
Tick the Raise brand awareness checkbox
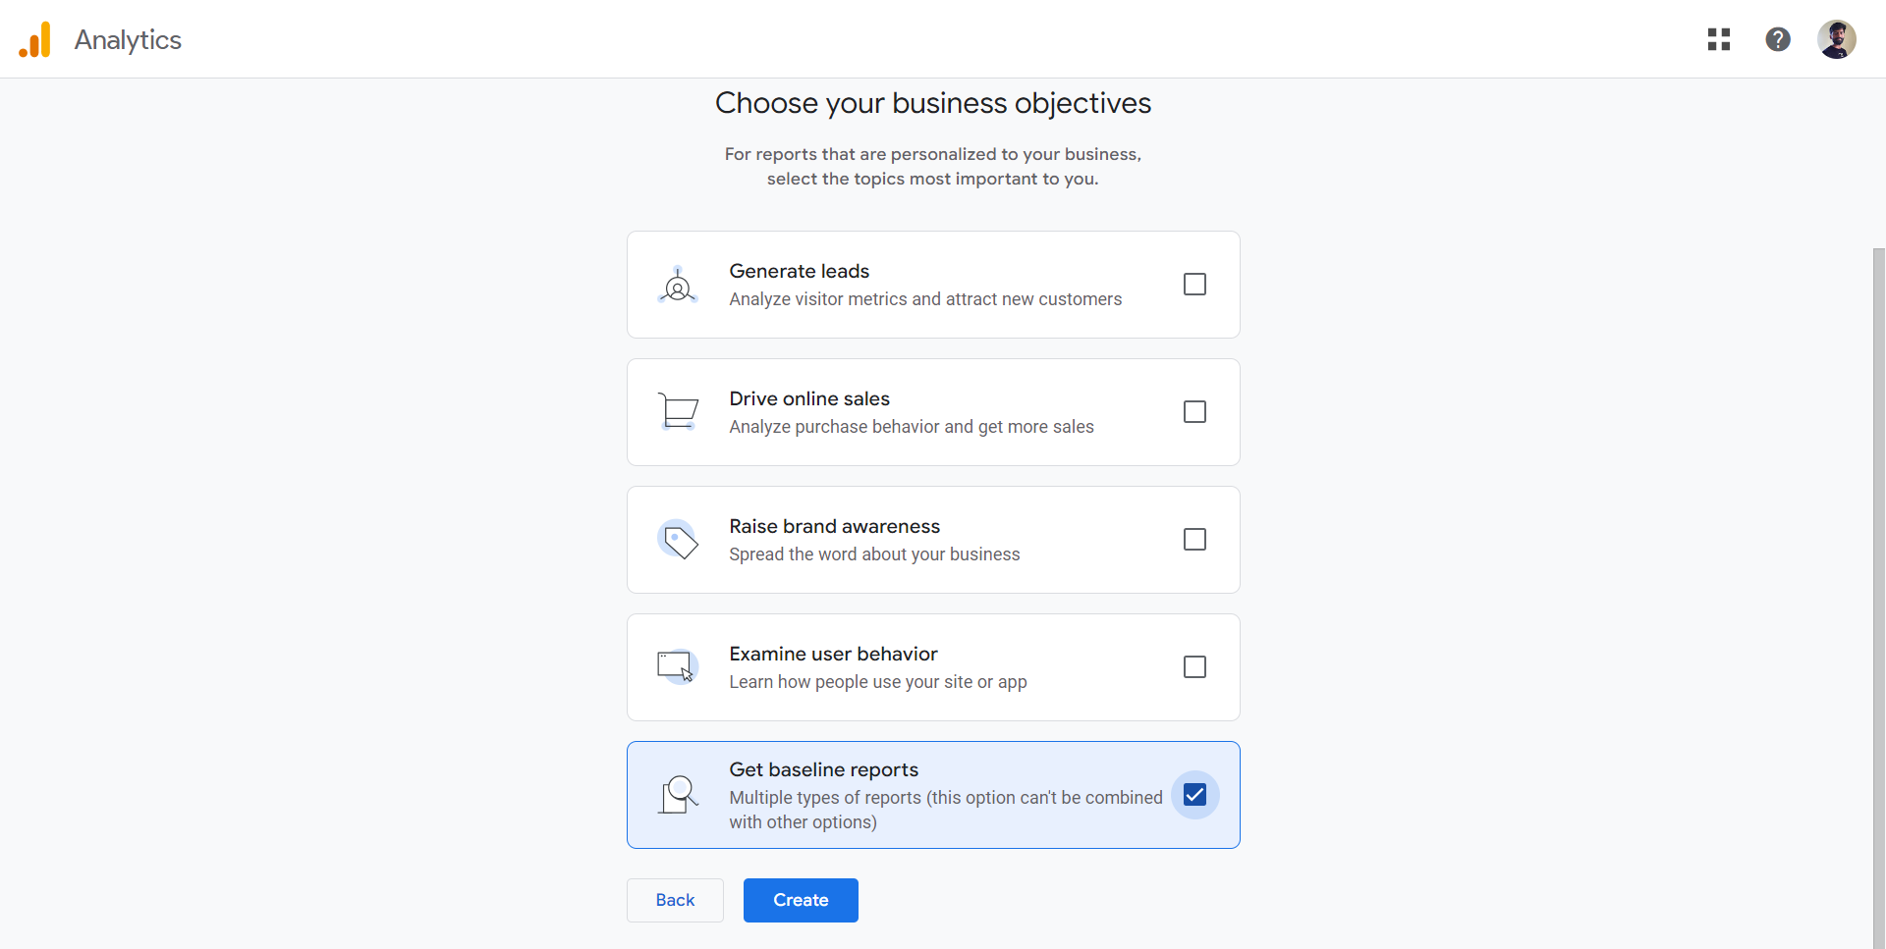coord(1194,540)
